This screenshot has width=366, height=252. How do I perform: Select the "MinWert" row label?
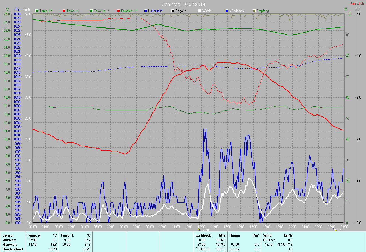pos(9,240)
